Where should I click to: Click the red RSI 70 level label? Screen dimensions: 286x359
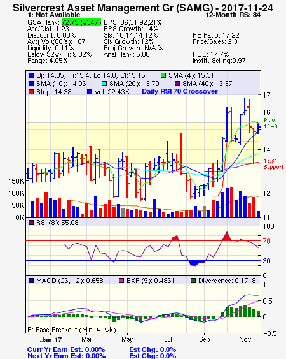(266, 241)
